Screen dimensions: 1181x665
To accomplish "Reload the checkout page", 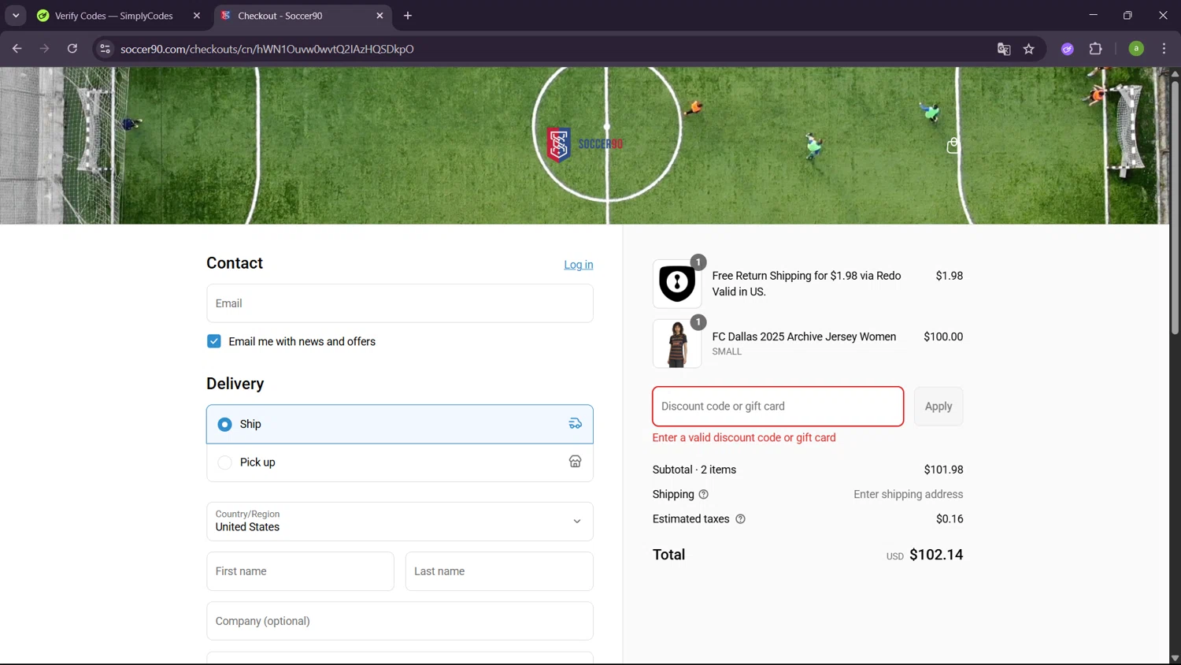I will (72, 49).
